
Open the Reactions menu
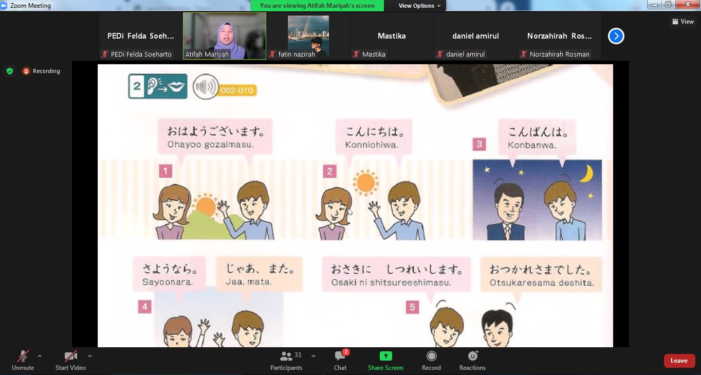click(x=472, y=361)
